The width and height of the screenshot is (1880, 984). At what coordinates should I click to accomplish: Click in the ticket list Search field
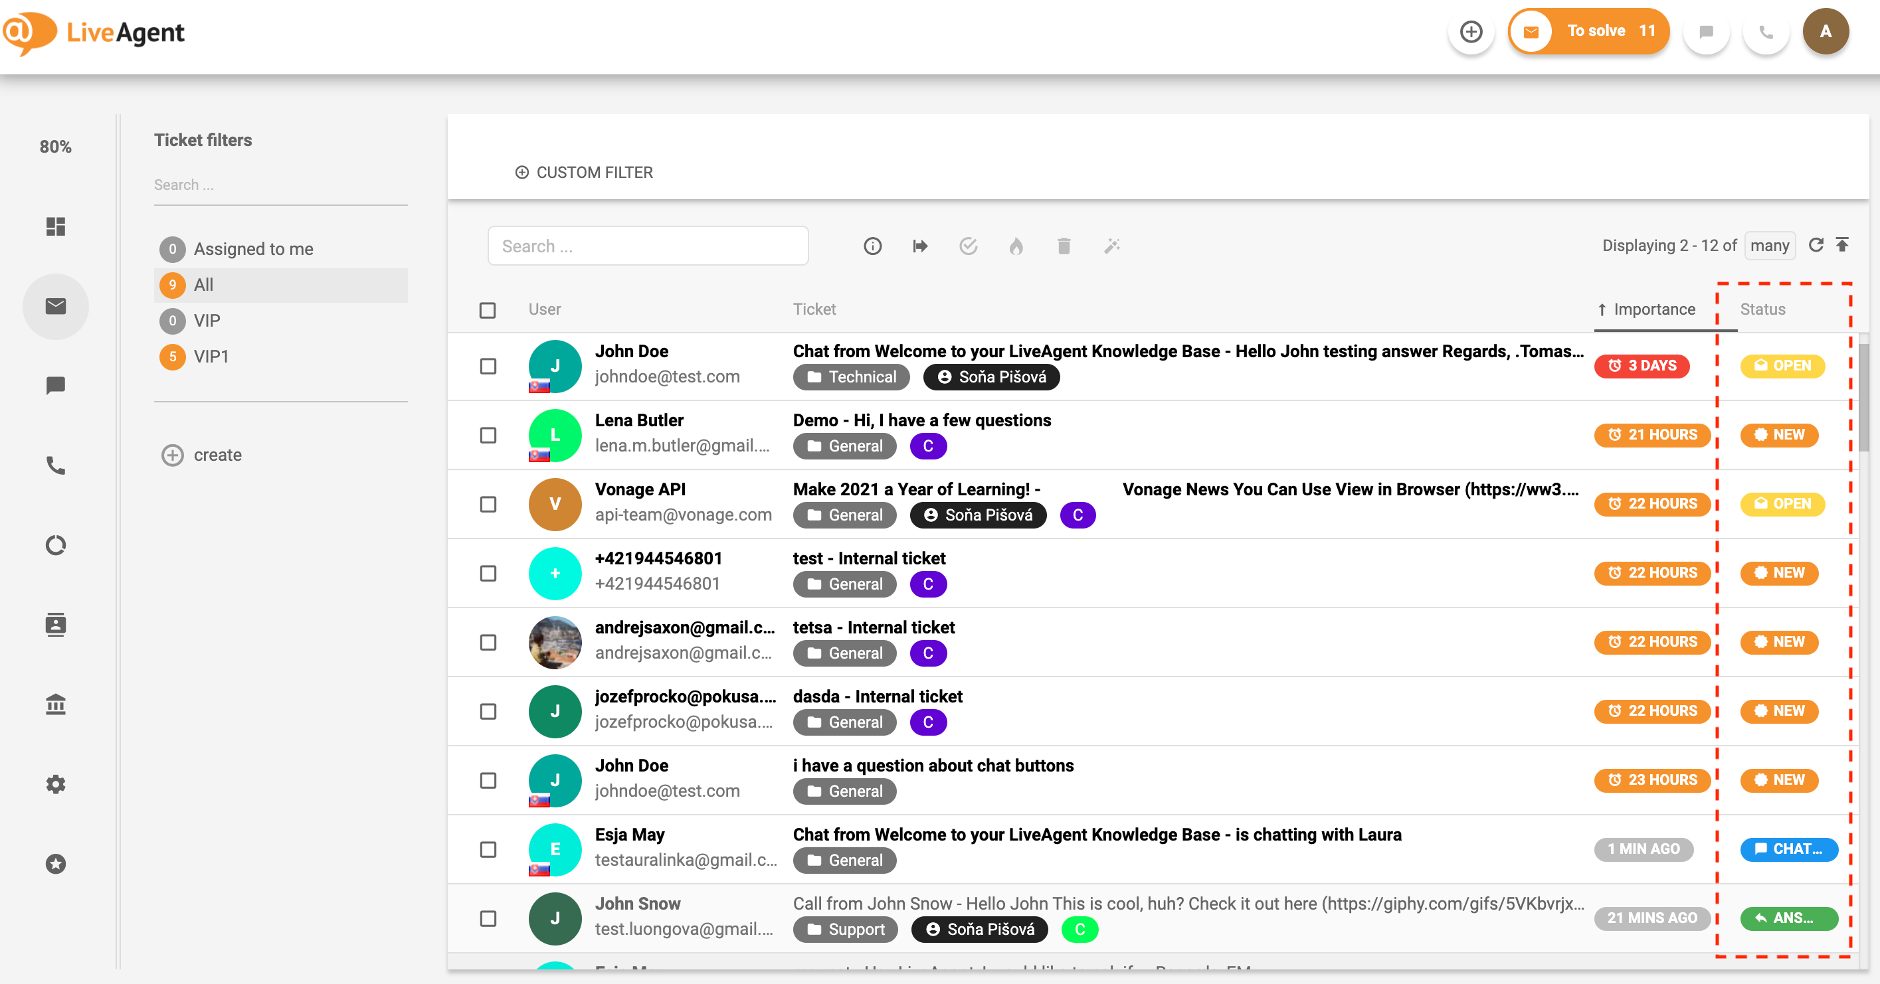pyautogui.click(x=647, y=246)
